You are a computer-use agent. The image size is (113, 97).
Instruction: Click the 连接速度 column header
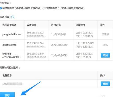coord(80,25)
